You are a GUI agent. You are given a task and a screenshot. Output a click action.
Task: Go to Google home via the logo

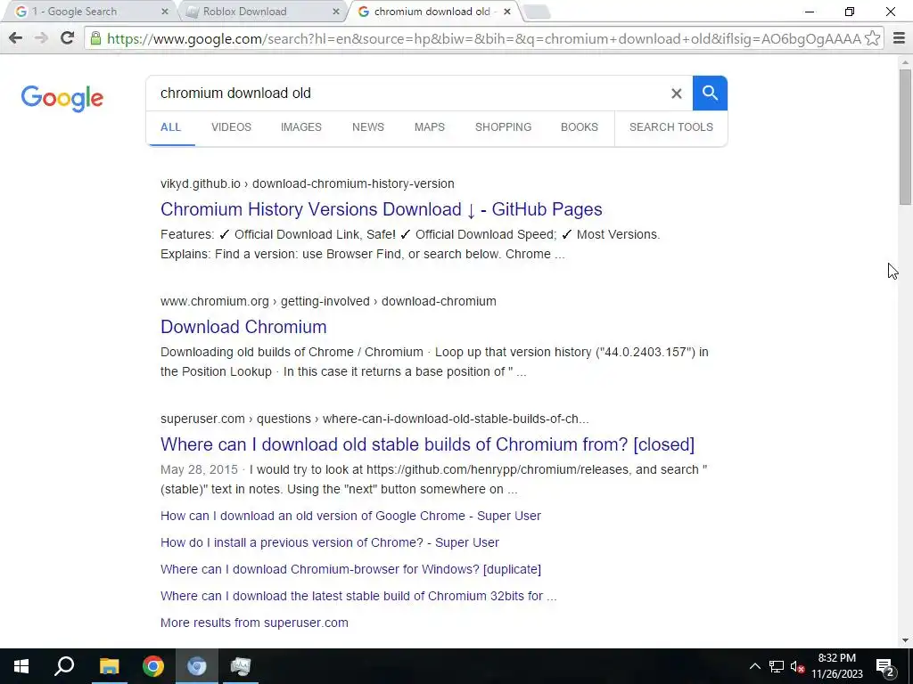(x=62, y=98)
